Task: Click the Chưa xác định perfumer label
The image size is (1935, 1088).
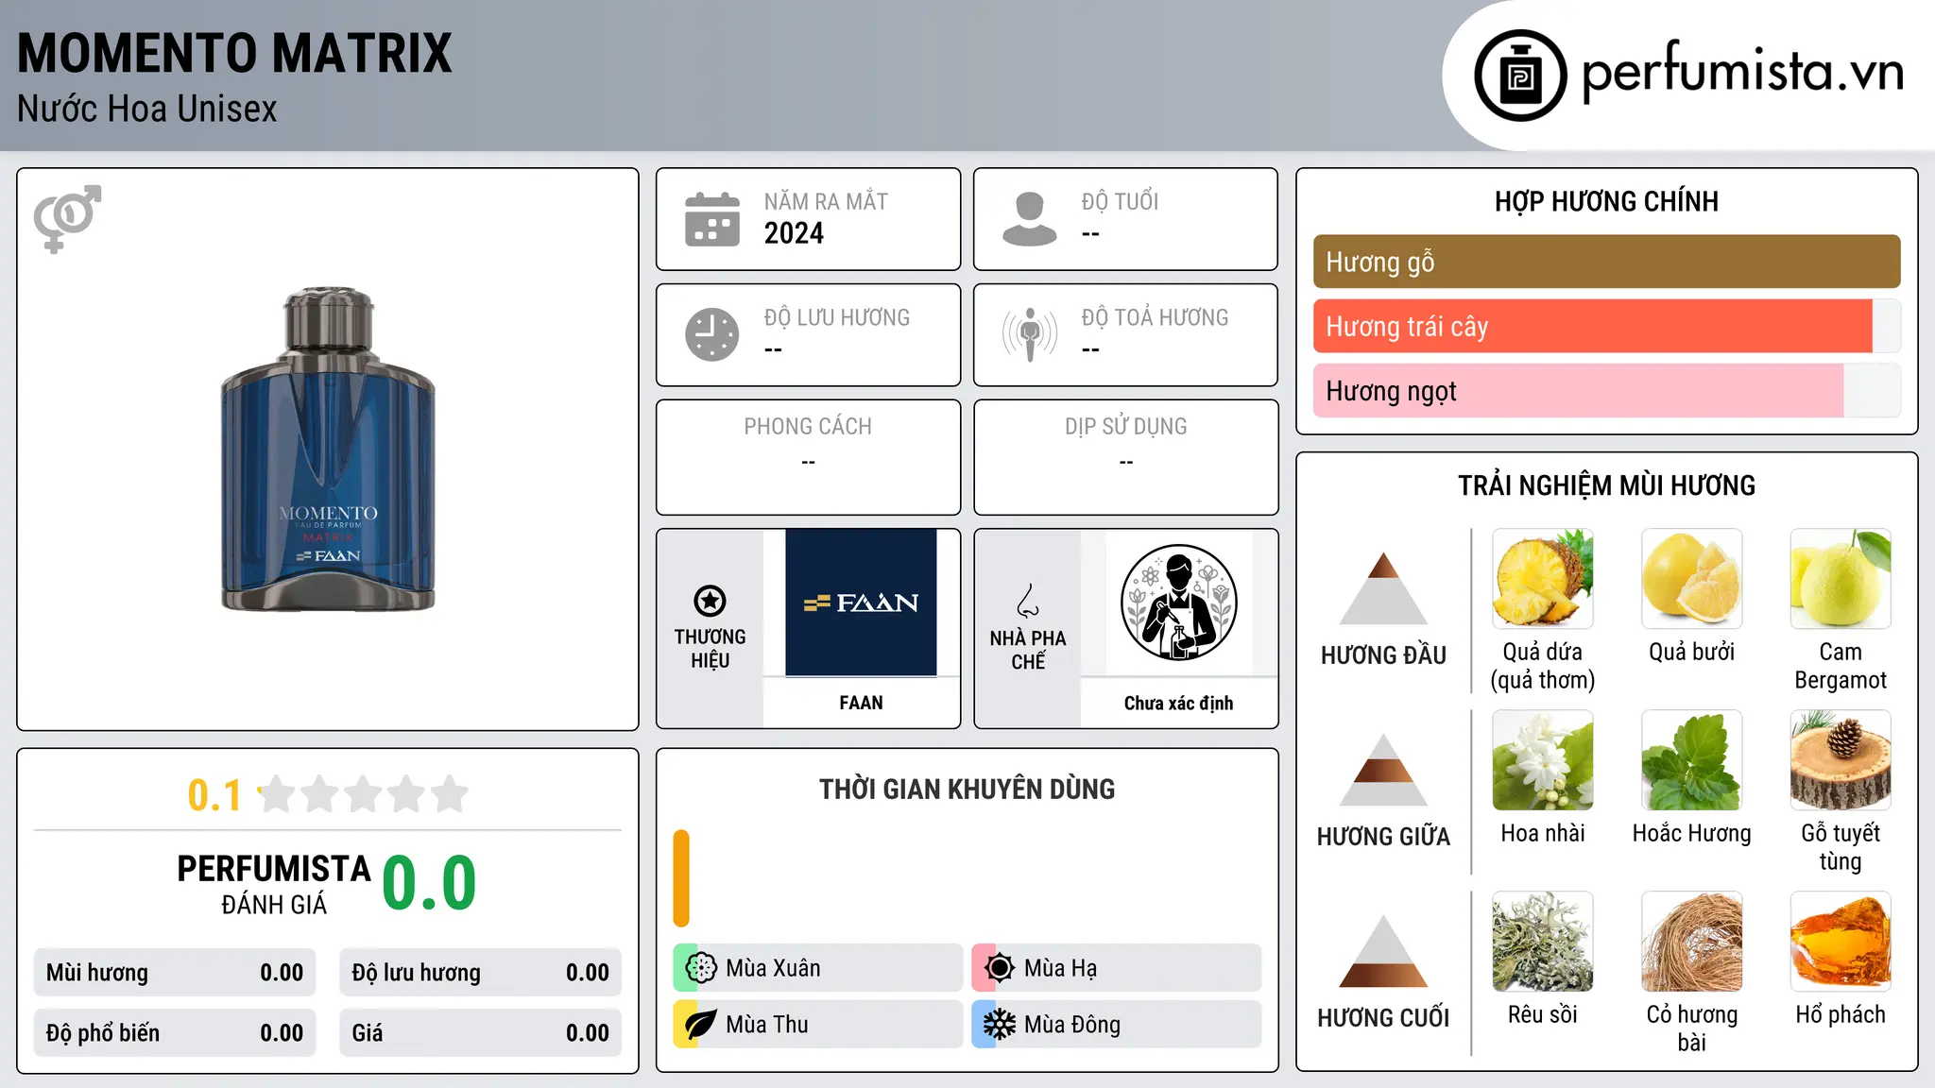Action: pos(1178,703)
